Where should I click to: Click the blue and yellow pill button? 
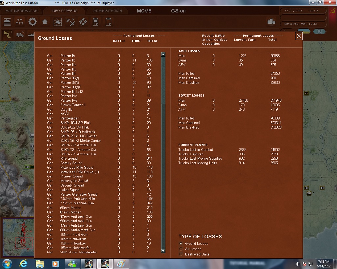pyautogui.click(x=304, y=31)
